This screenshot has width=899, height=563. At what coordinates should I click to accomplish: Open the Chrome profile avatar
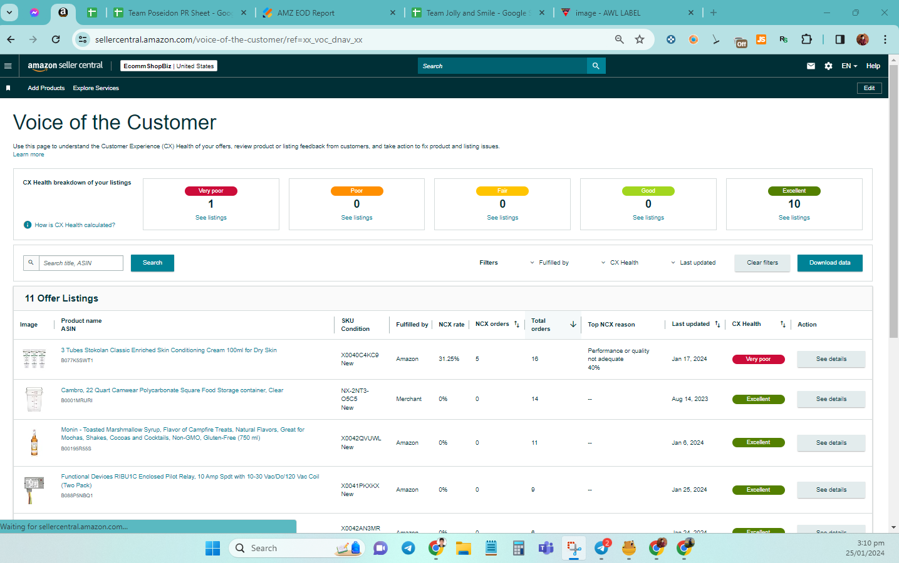[863, 39]
